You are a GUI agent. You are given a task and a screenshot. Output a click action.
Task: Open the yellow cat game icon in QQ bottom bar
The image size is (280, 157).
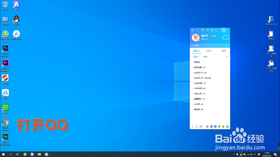pyautogui.click(x=207, y=126)
